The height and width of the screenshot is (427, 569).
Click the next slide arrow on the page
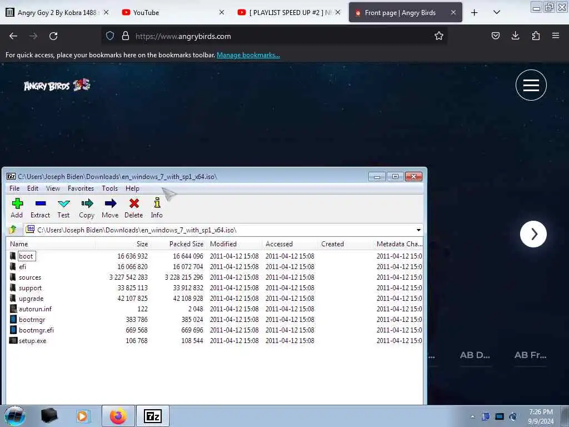(533, 234)
